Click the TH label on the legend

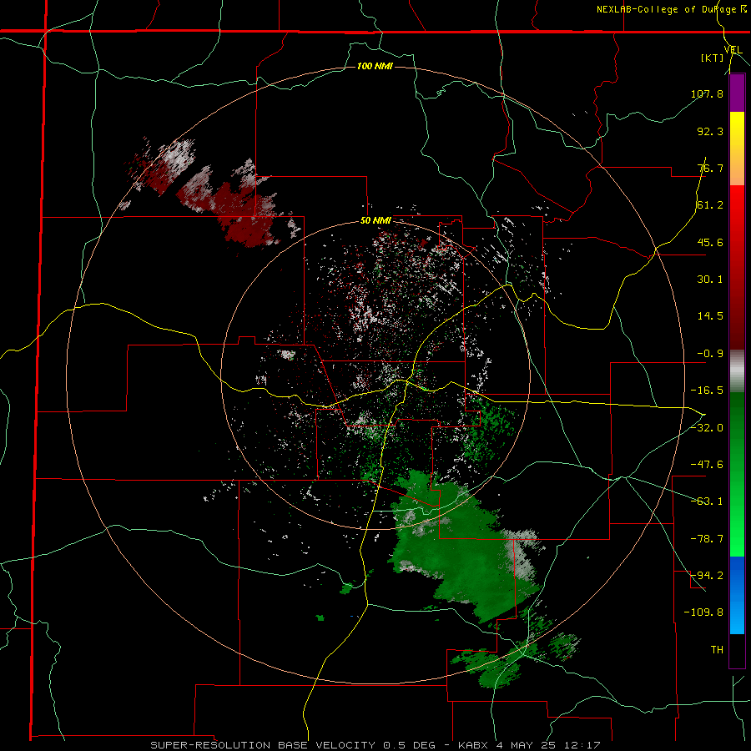pyautogui.click(x=717, y=650)
